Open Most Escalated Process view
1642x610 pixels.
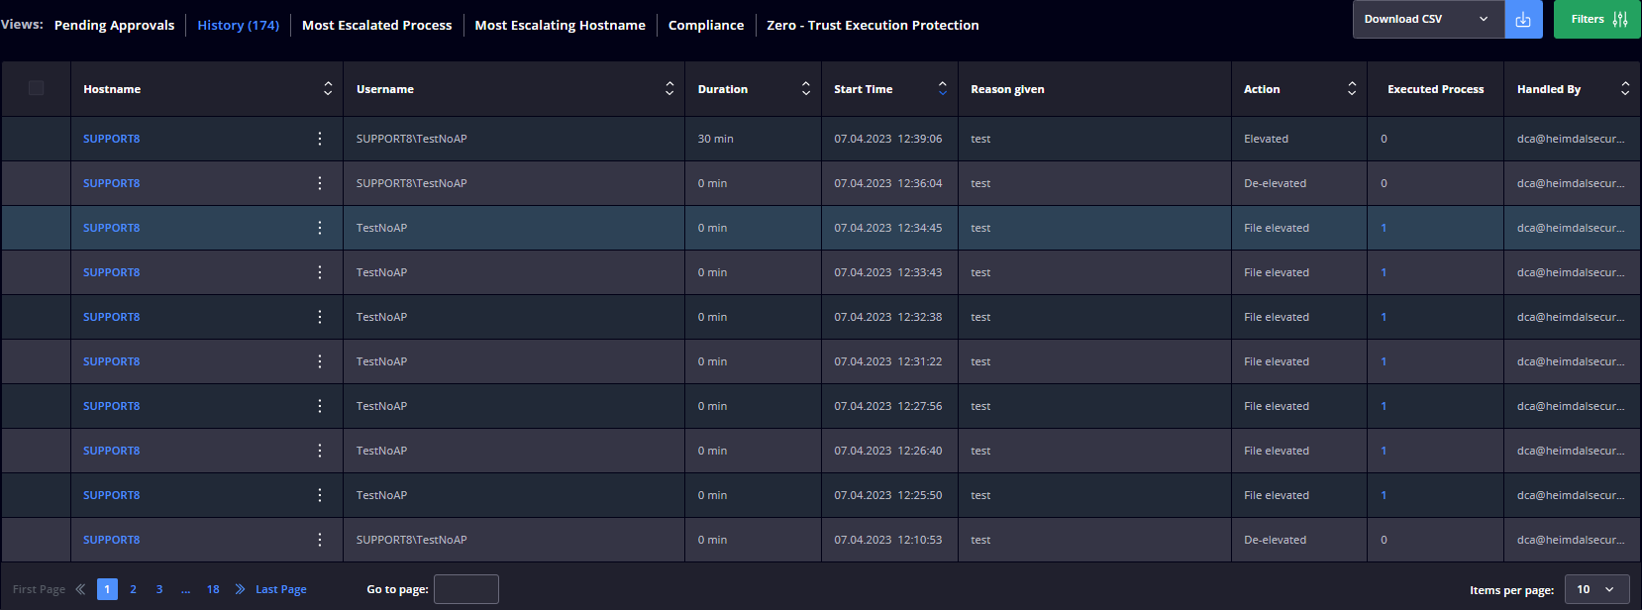click(x=376, y=25)
